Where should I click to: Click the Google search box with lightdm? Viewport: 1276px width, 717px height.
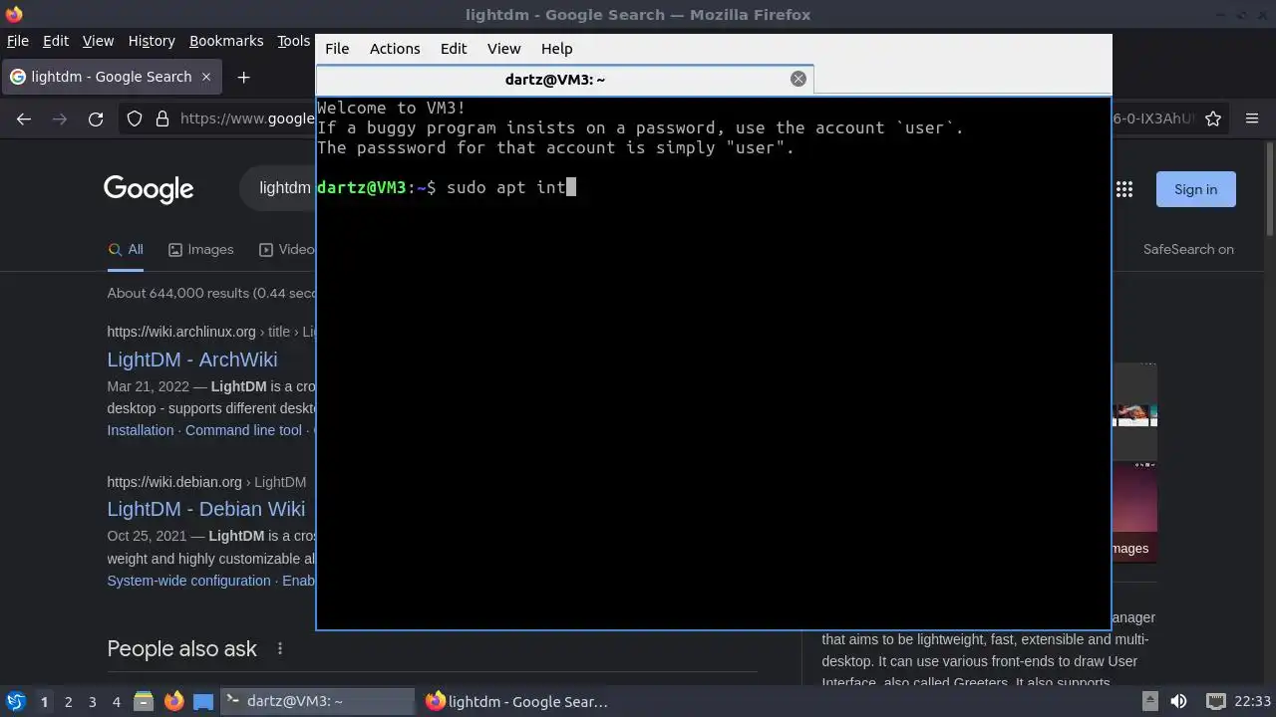click(x=279, y=188)
